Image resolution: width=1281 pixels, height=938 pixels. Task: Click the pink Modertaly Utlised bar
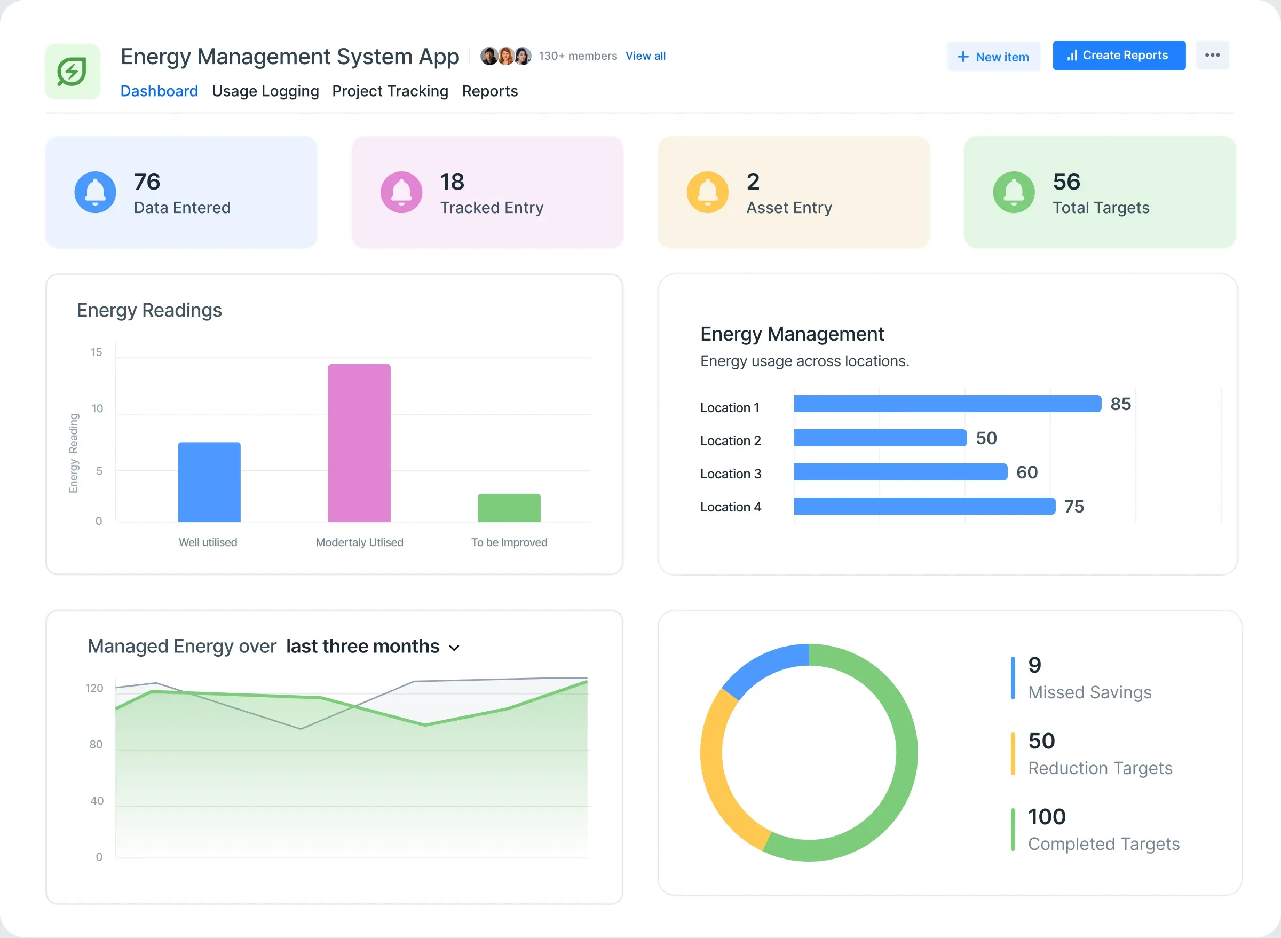coord(359,443)
